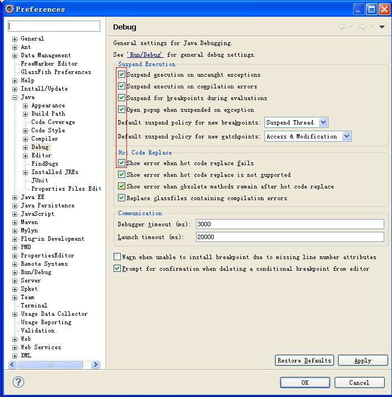Viewport: 392px width, 397px height.
Task: Select Code Coverage under Java
Action: [53, 122]
